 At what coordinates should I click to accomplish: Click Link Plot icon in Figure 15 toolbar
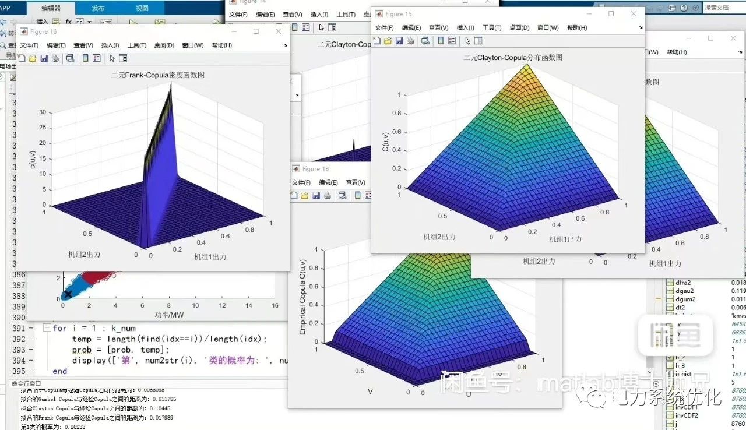[425, 41]
